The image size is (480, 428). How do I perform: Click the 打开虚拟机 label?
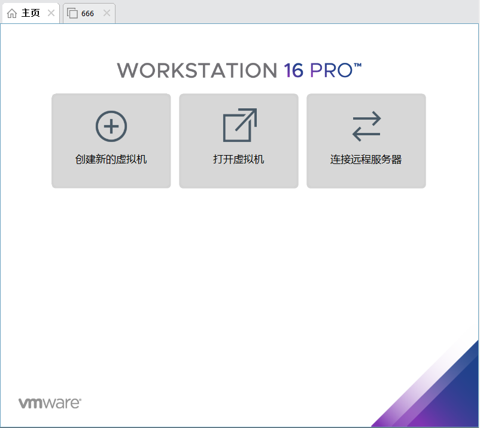pos(238,159)
